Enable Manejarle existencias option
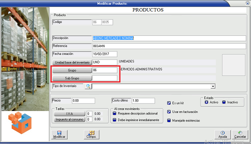 169,120
